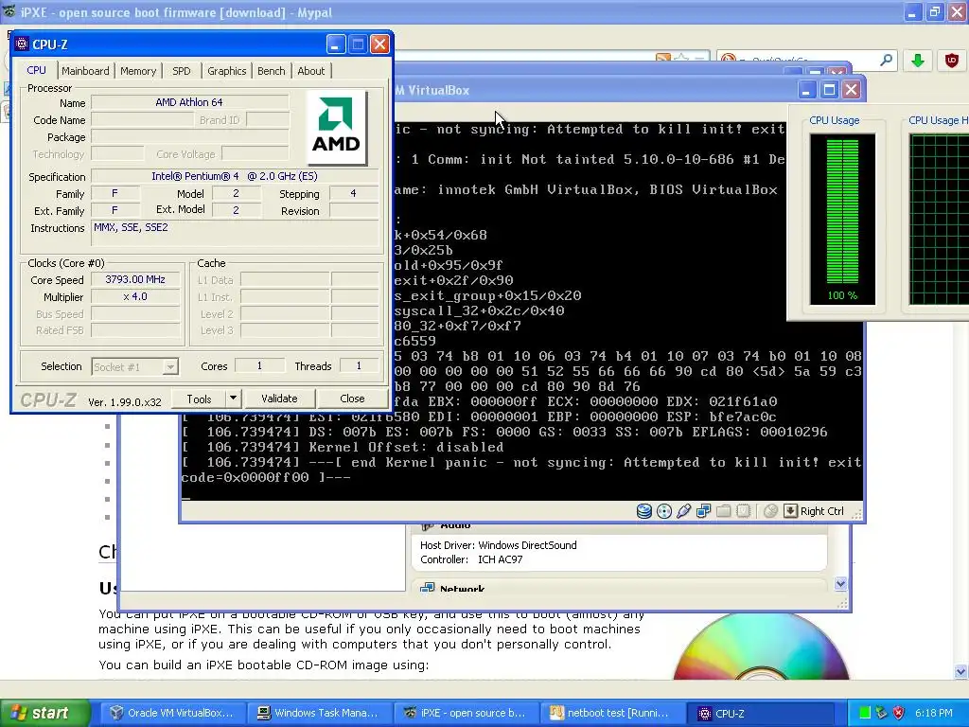Click the VirtualBox Manager details scroll down arrow
The image size is (969, 727).
tap(840, 583)
